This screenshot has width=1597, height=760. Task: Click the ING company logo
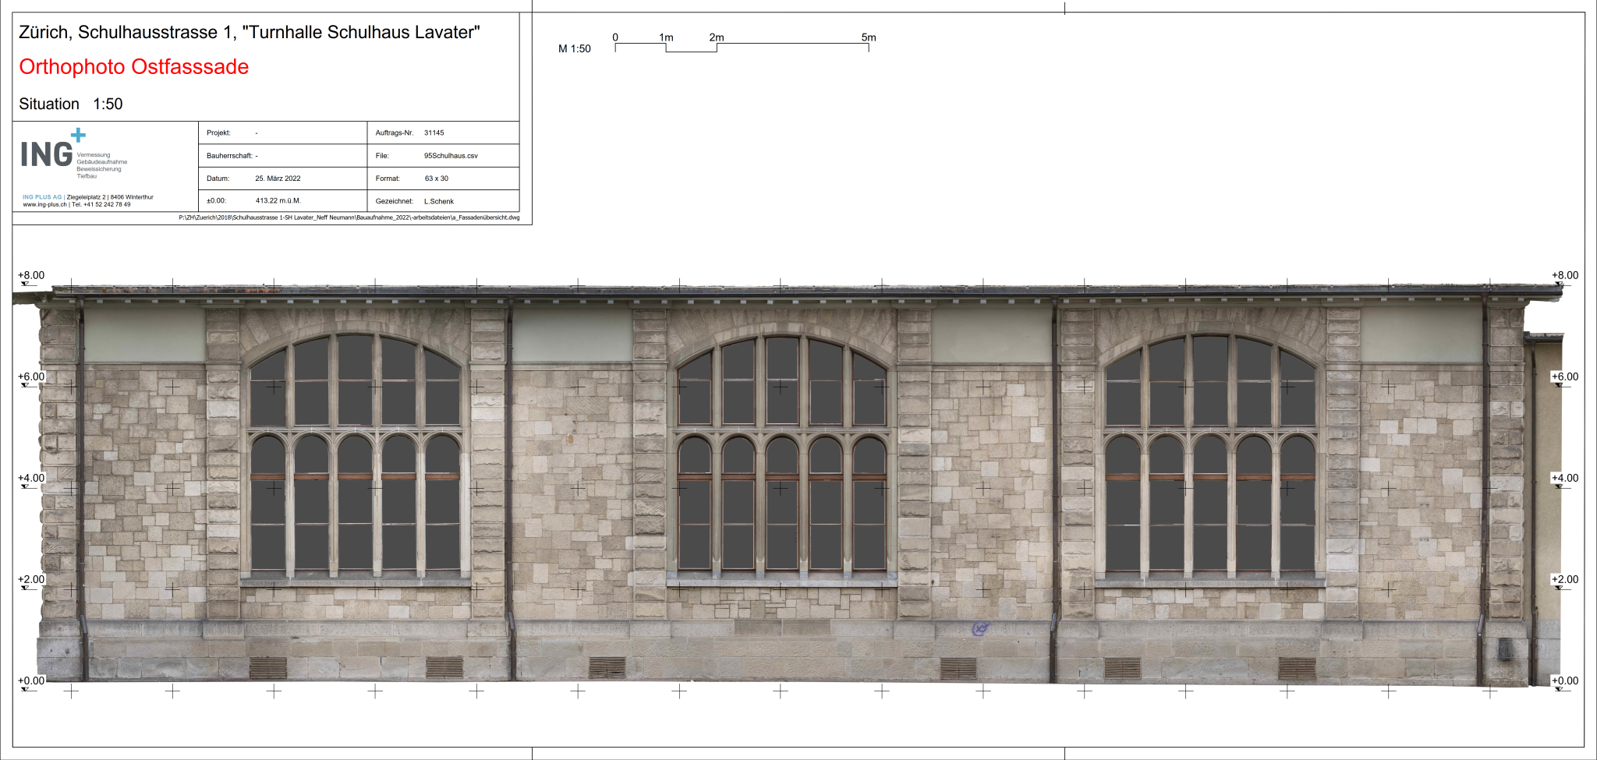(x=47, y=154)
